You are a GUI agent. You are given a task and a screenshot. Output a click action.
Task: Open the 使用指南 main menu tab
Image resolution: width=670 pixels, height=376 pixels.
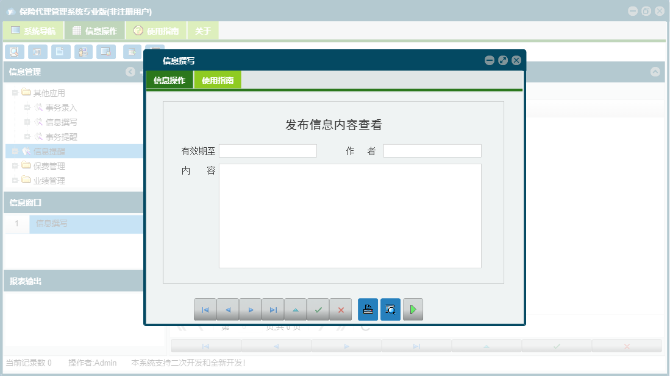(157, 30)
